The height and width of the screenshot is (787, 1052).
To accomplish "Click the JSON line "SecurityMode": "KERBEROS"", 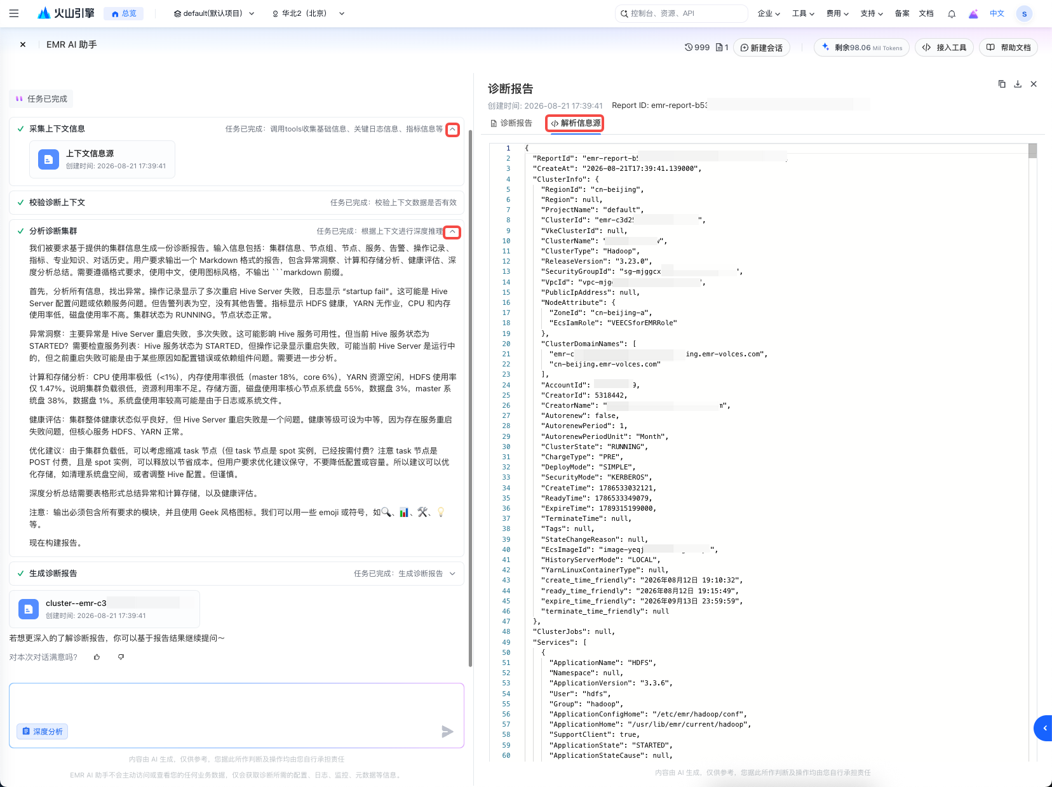I will coord(596,478).
